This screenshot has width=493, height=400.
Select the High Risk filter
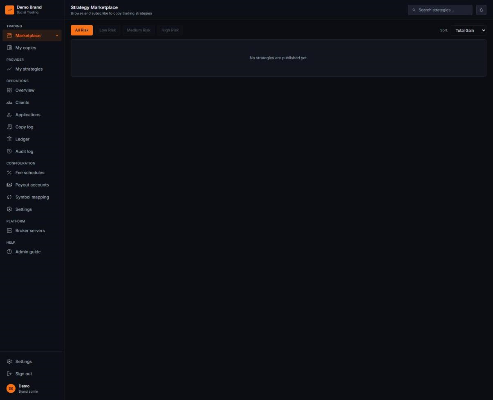point(170,30)
